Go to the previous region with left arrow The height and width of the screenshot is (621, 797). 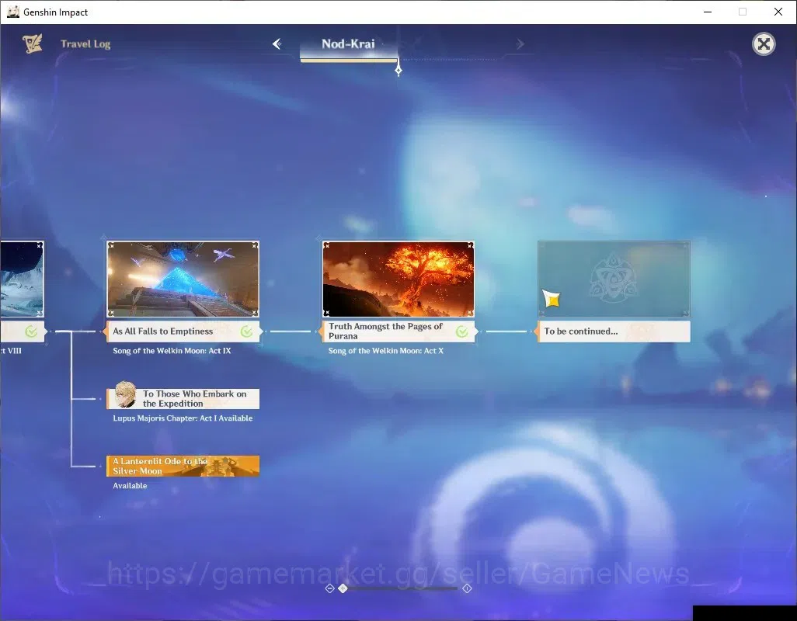click(x=277, y=43)
